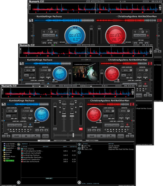Select IceCube GoToChurch track row
The height and width of the screenshot is (186, 163).
48,161
